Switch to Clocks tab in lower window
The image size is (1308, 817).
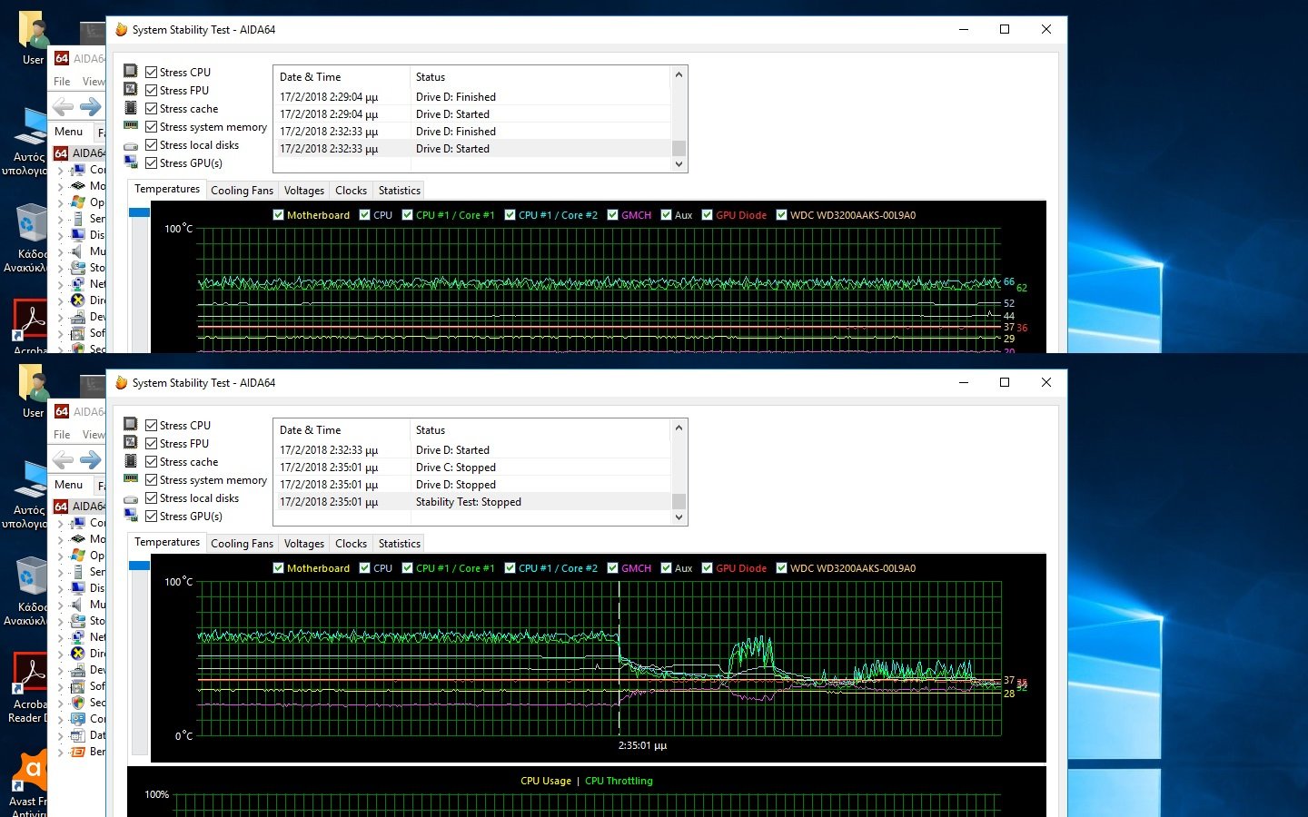351,544
